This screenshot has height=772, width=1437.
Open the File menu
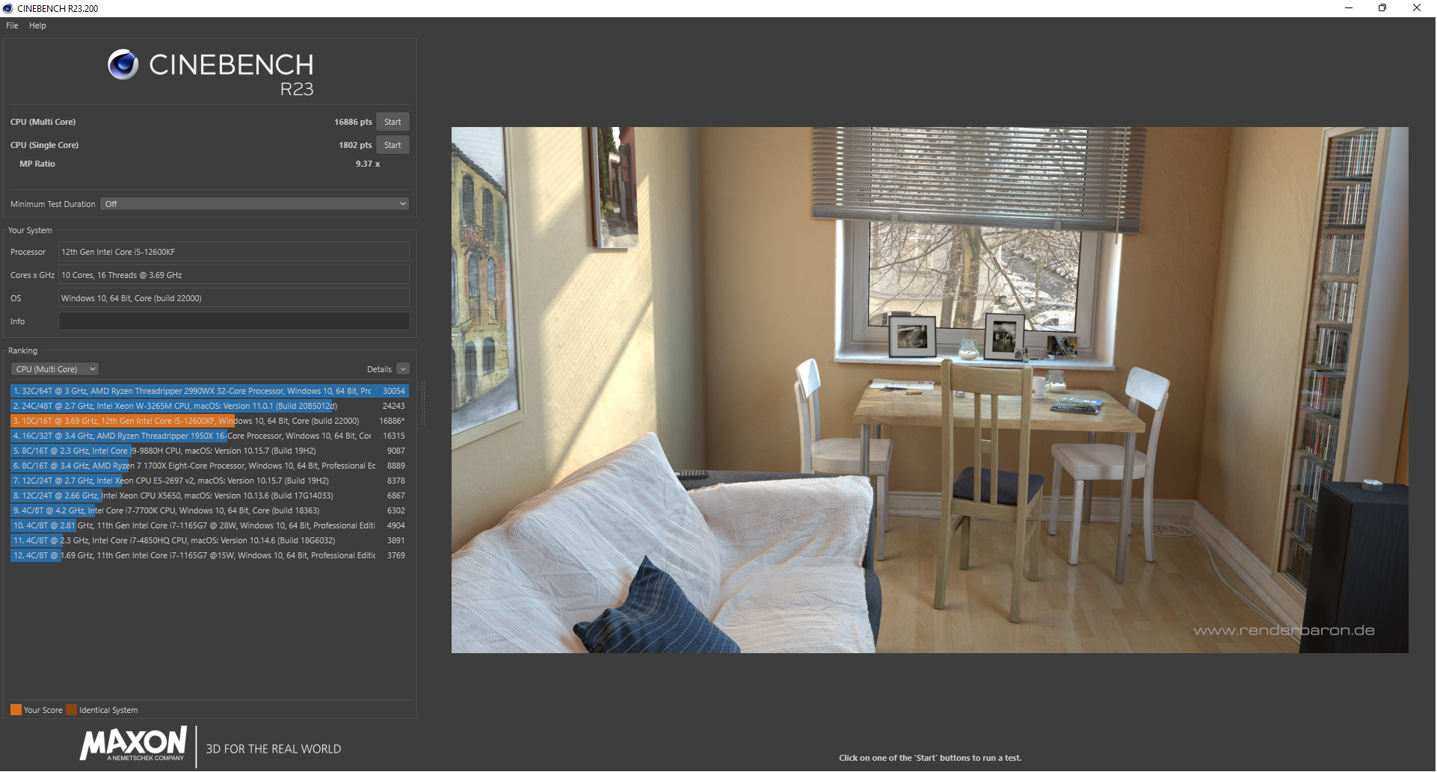tap(12, 25)
